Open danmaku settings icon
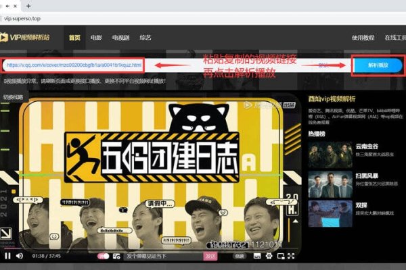 coord(116,256)
